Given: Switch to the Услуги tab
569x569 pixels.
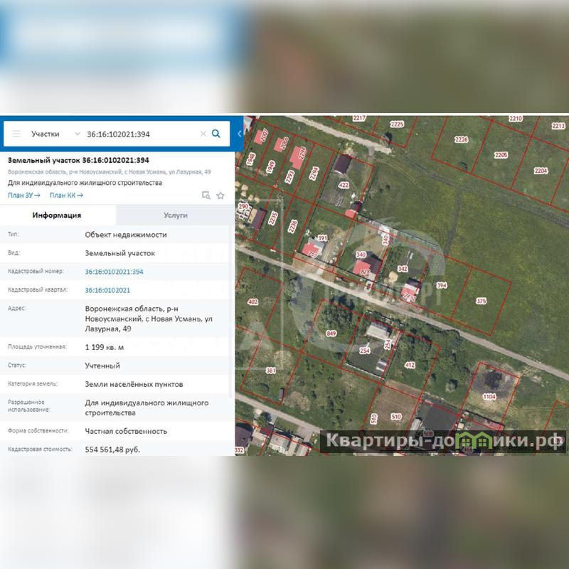Looking at the screenshot, I should click(x=175, y=215).
